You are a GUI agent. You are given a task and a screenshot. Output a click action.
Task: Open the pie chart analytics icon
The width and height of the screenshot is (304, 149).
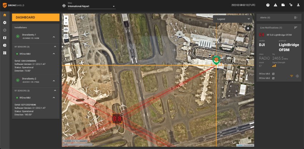[5, 45]
